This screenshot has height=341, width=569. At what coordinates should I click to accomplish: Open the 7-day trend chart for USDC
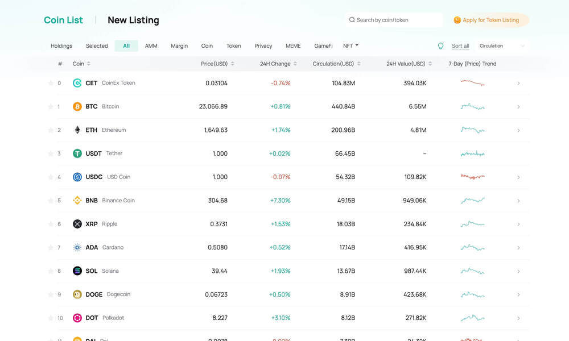point(472,177)
